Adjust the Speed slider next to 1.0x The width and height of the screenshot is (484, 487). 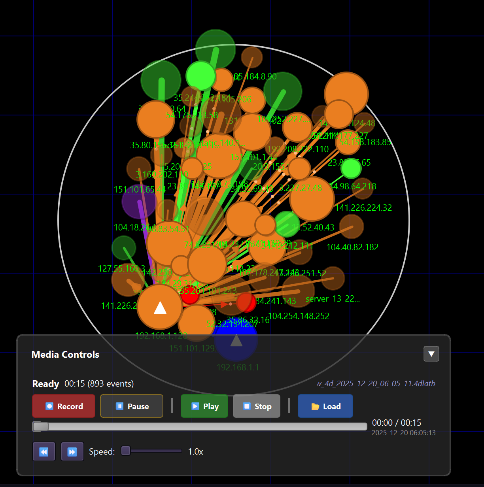click(x=126, y=451)
